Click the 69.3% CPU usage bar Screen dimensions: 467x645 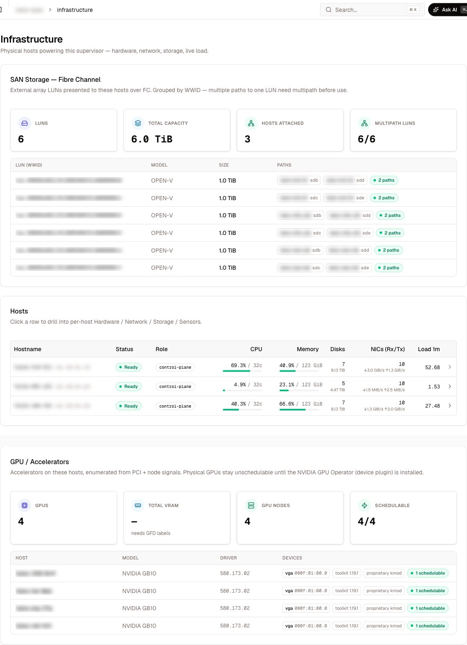[242, 371]
